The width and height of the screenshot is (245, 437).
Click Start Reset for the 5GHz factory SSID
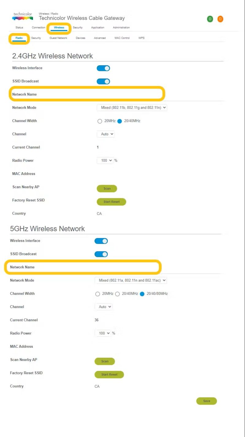tap(109, 374)
